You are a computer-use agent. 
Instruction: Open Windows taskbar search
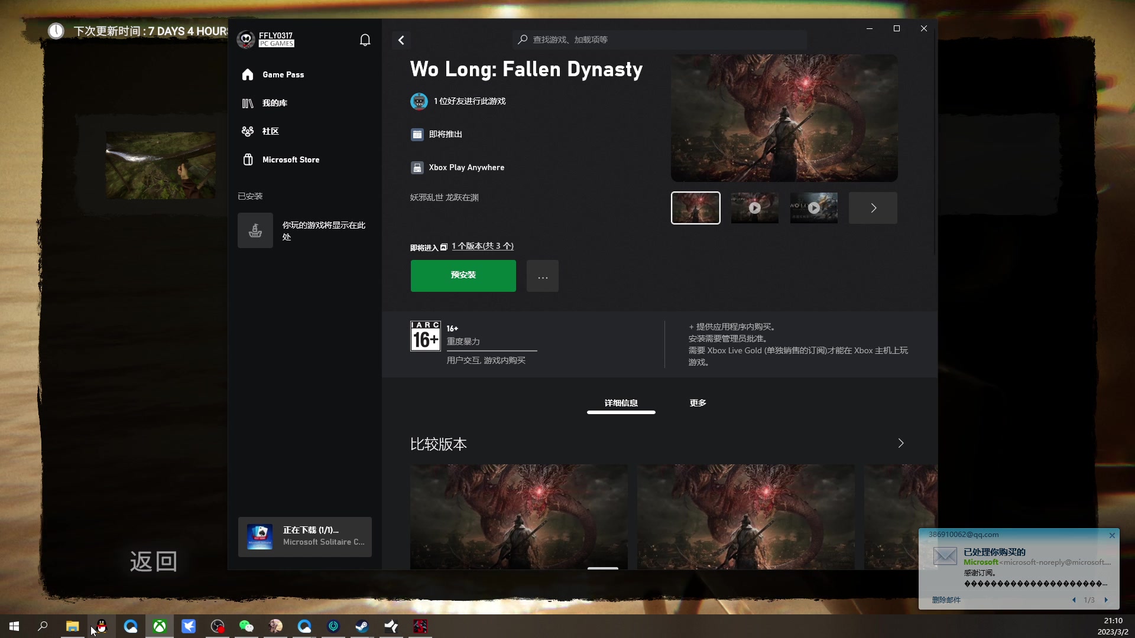click(43, 626)
